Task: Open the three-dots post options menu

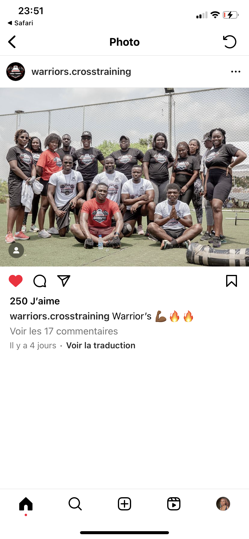Action: [x=236, y=72]
